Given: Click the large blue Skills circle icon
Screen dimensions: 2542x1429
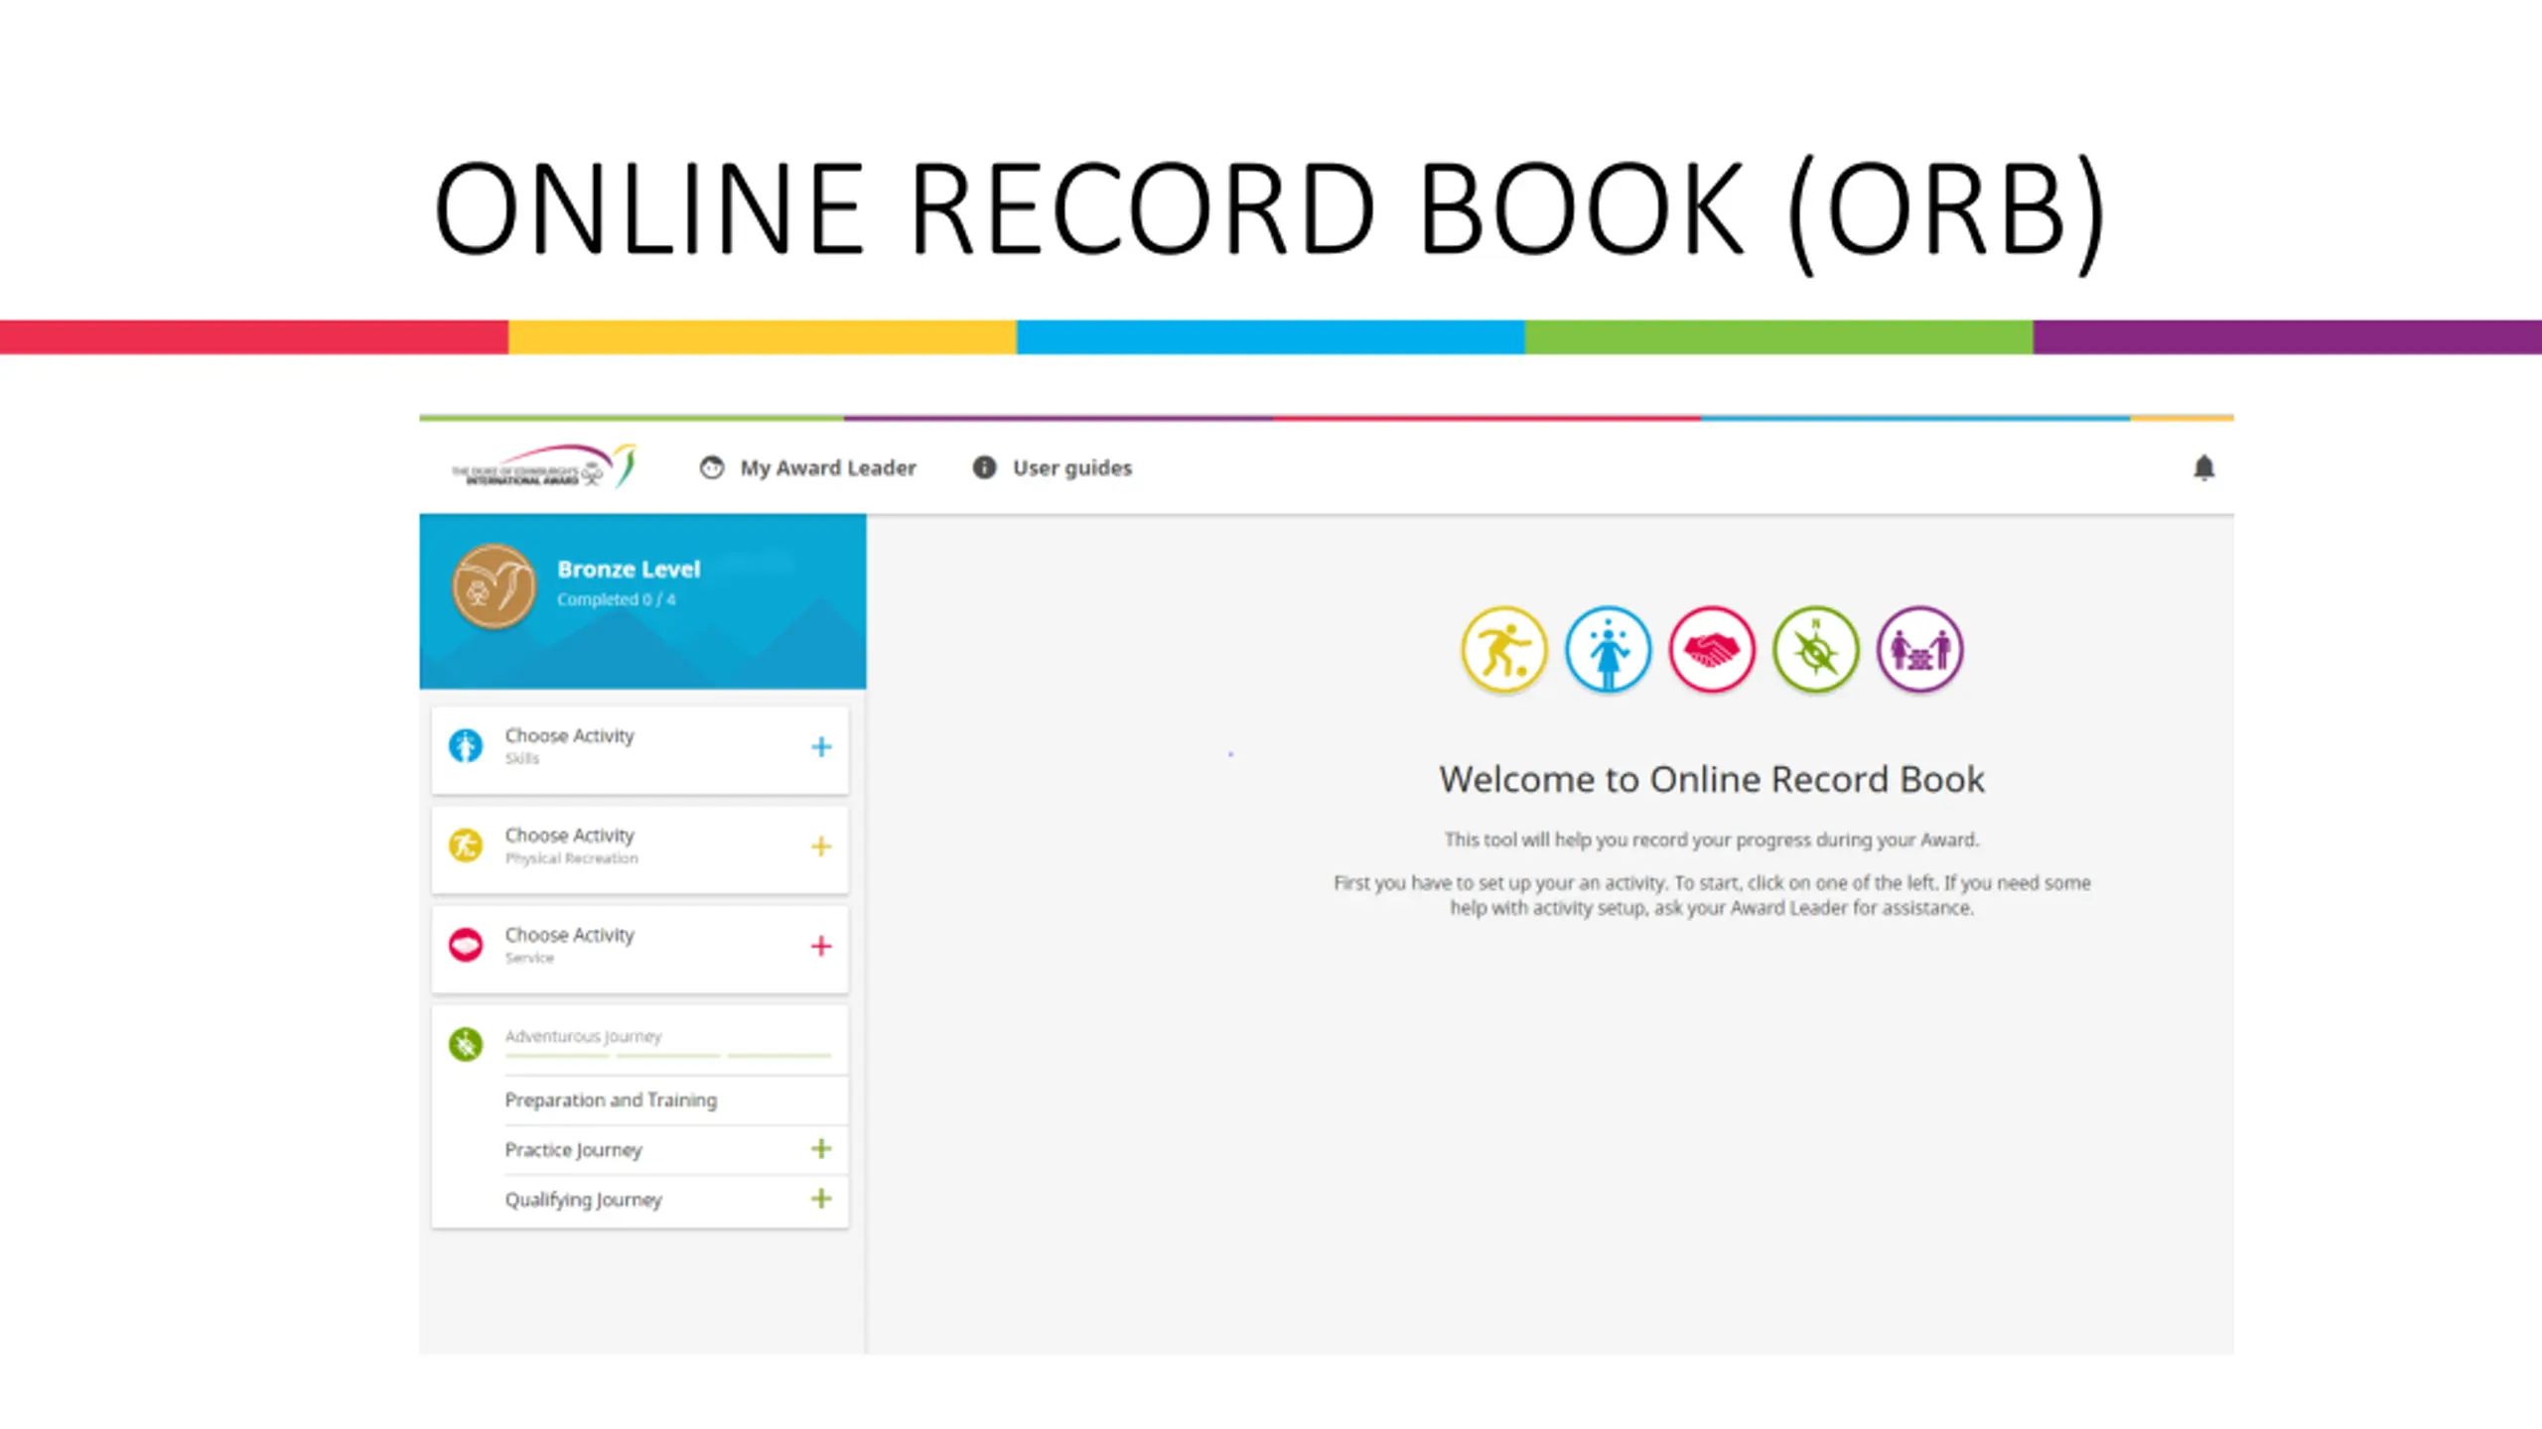Looking at the screenshot, I should 1609,650.
